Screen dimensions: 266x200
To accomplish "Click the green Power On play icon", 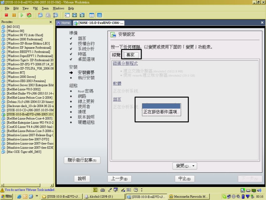I will click(22, 15).
